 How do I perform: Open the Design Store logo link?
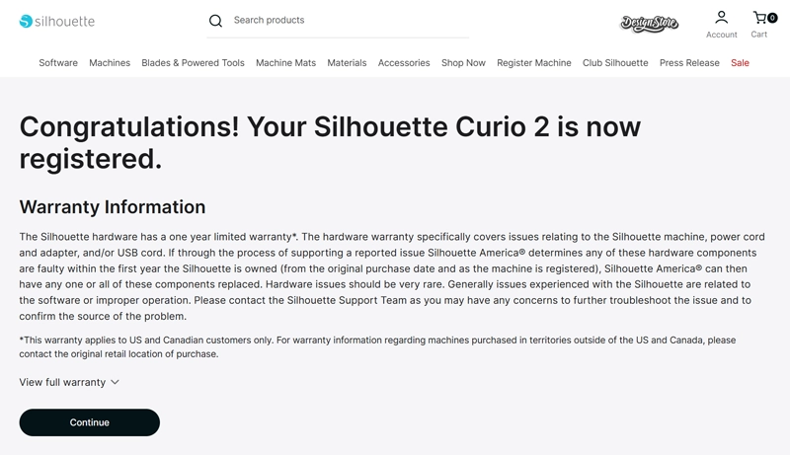coord(649,23)
